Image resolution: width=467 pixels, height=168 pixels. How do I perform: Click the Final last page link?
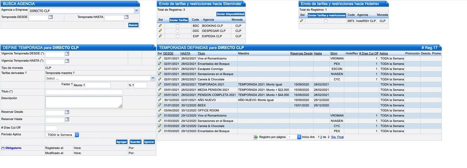340,137
